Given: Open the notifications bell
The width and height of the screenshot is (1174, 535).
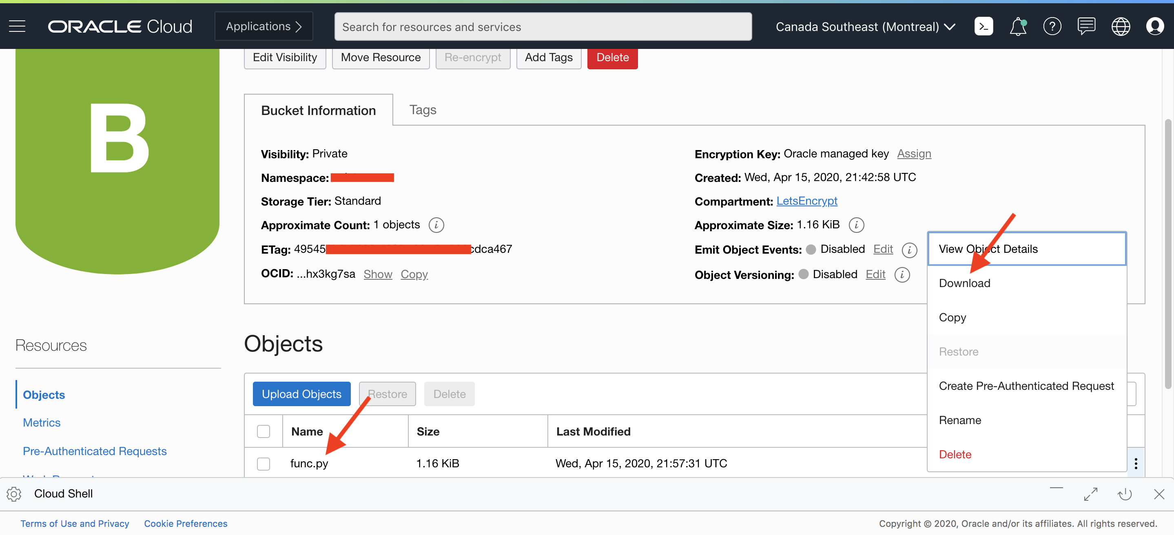Looking at the screenshot, I should pyautogui.click(x=1017, y=27).
